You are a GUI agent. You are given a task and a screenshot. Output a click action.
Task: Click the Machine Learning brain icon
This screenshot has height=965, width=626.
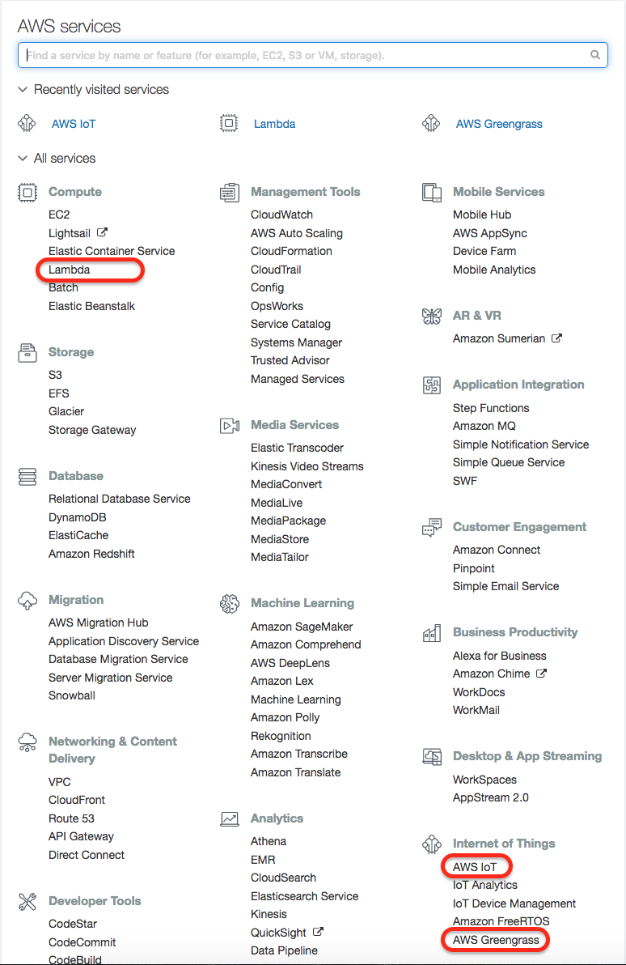coord(230,604)
